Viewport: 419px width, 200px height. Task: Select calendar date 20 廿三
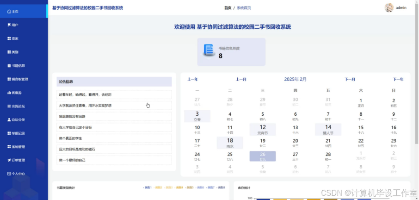[295, 143]
